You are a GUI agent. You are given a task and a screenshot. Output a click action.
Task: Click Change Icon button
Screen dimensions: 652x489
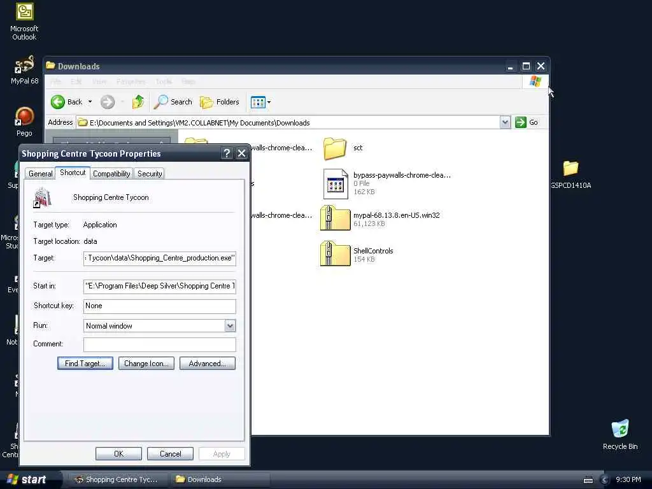coord(146,364)
